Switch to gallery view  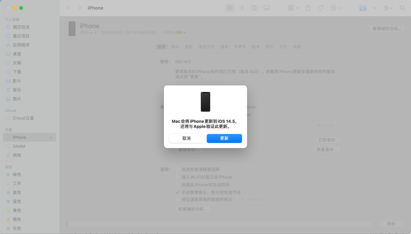click(267, 8)
